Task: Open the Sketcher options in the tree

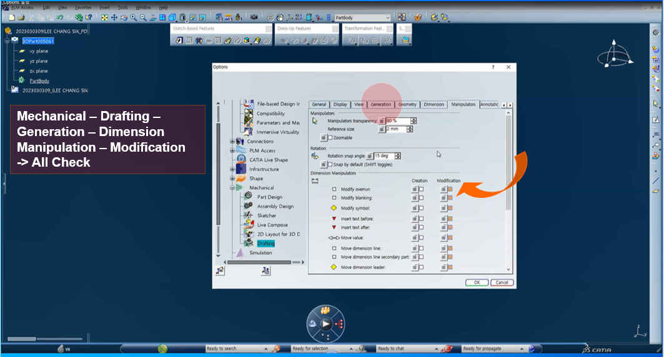Action: point(266,215)
